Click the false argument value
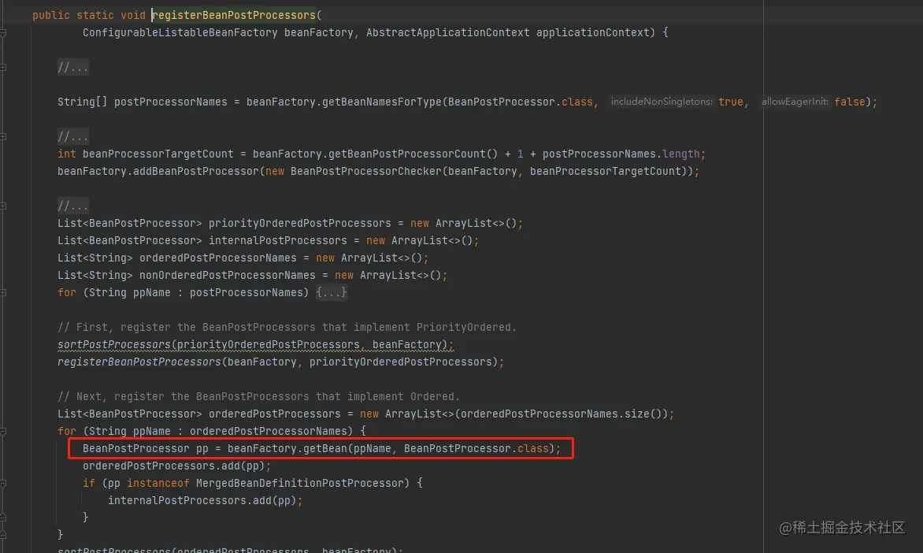The image size is (923, 553). coord(850,102)
